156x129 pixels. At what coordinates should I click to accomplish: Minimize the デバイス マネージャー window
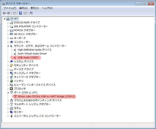click(138, 4)
